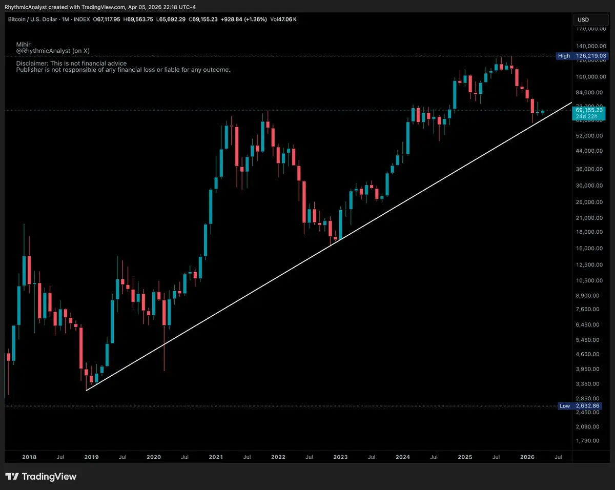
Task: Click the 'INDEX' source label
Action: point(81,19)
